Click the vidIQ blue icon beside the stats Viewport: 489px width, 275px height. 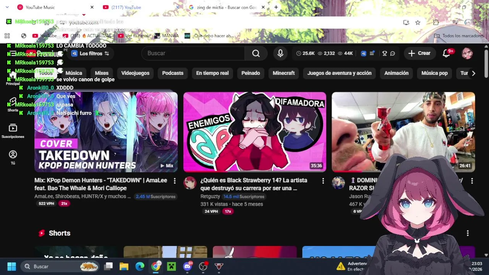pos(364,53)
